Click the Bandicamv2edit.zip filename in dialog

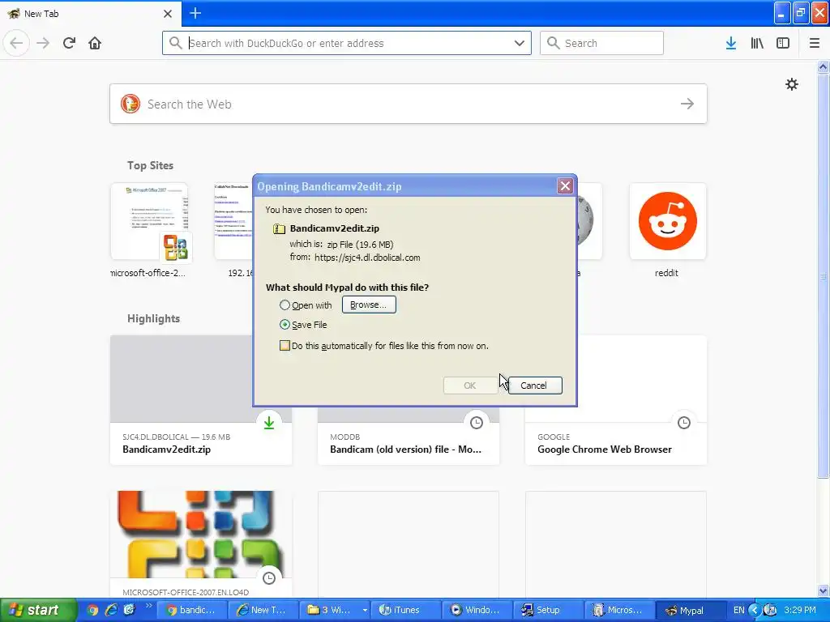point(335,228)
